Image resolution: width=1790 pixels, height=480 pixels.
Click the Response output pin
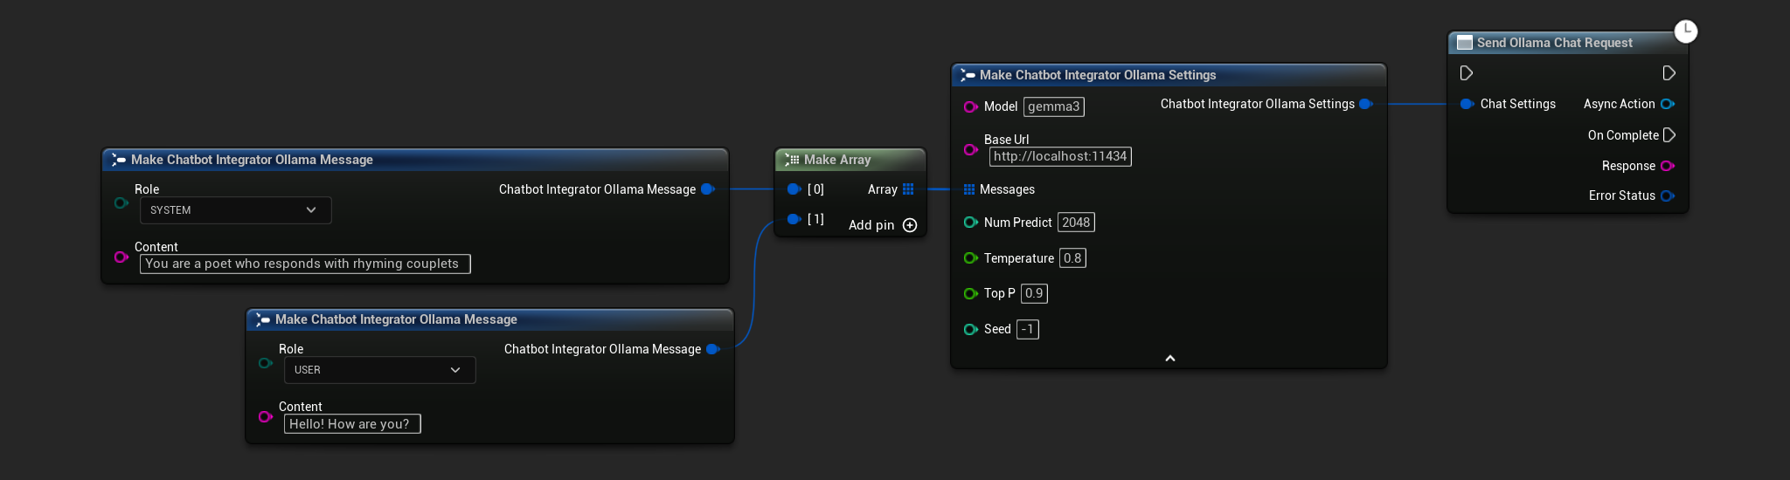(x=1667, y=166)
